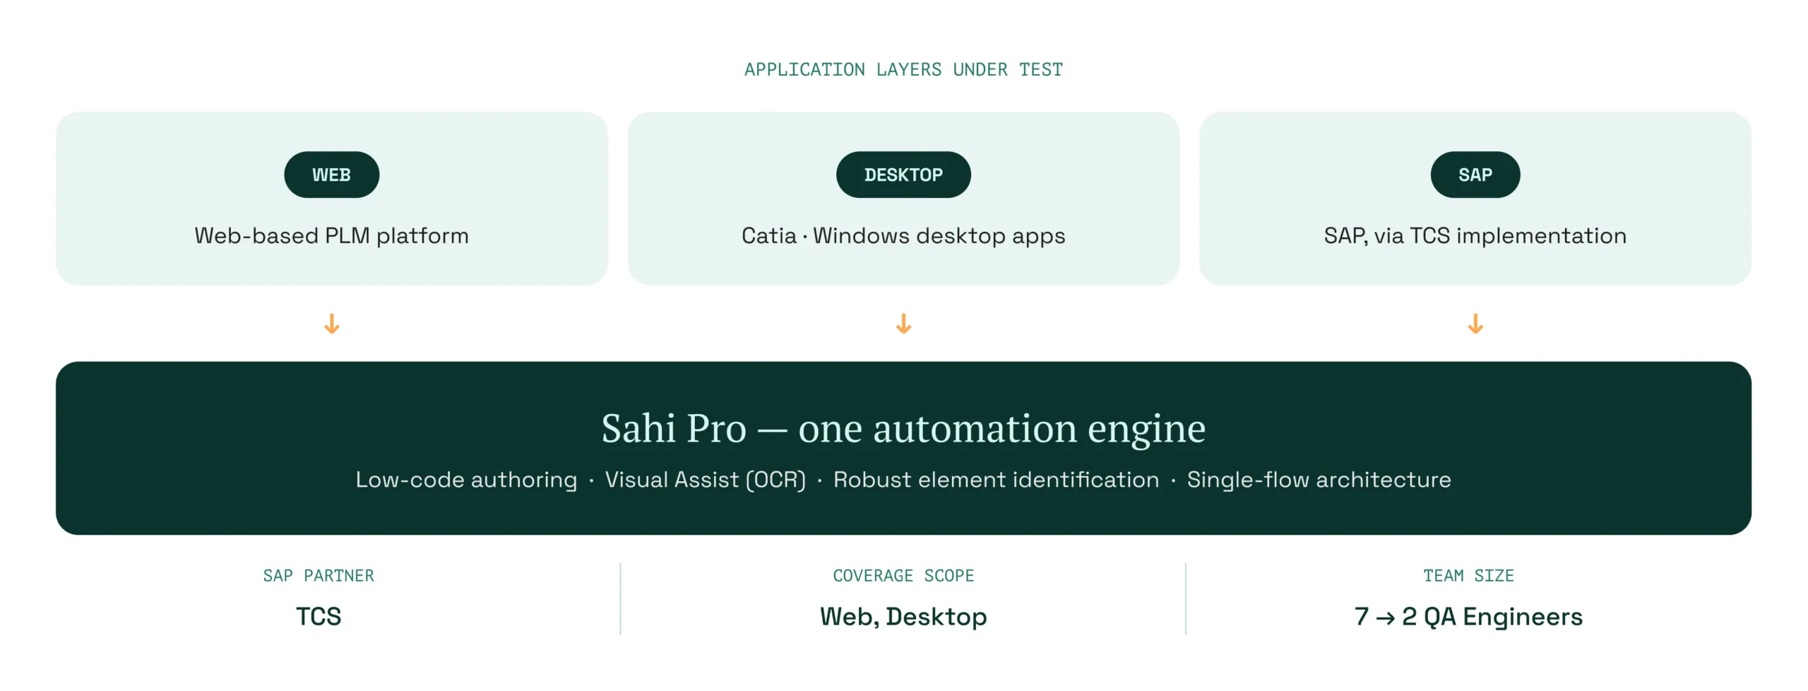1808x691 pixels.
Task: Click the orange arrow under the SAP card
Action: (1475, 324)
